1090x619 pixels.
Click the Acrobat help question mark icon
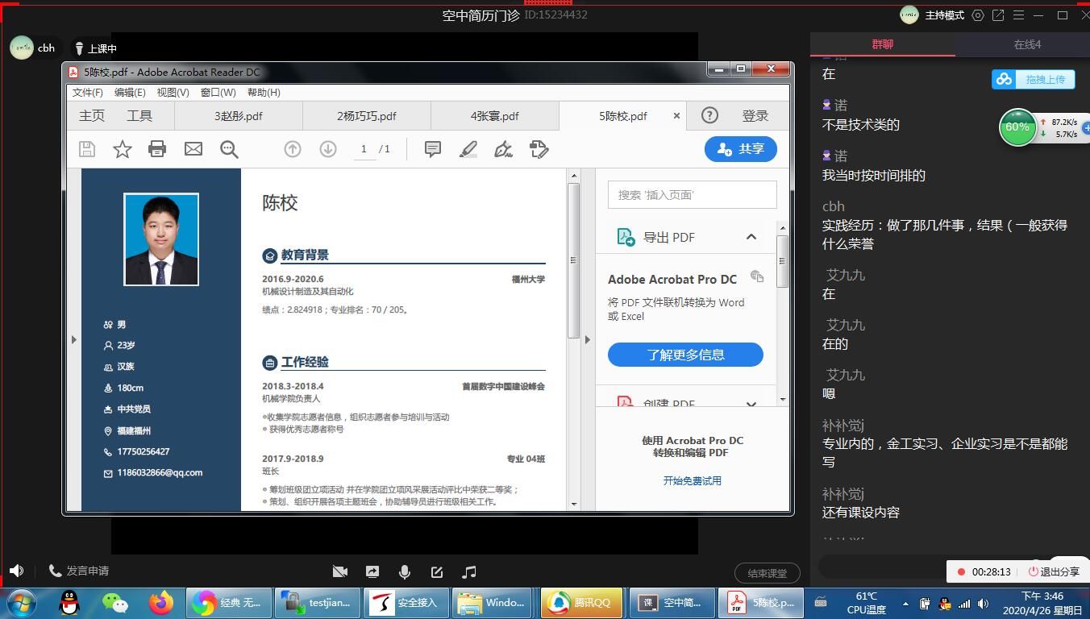click(x=709, y=115)
